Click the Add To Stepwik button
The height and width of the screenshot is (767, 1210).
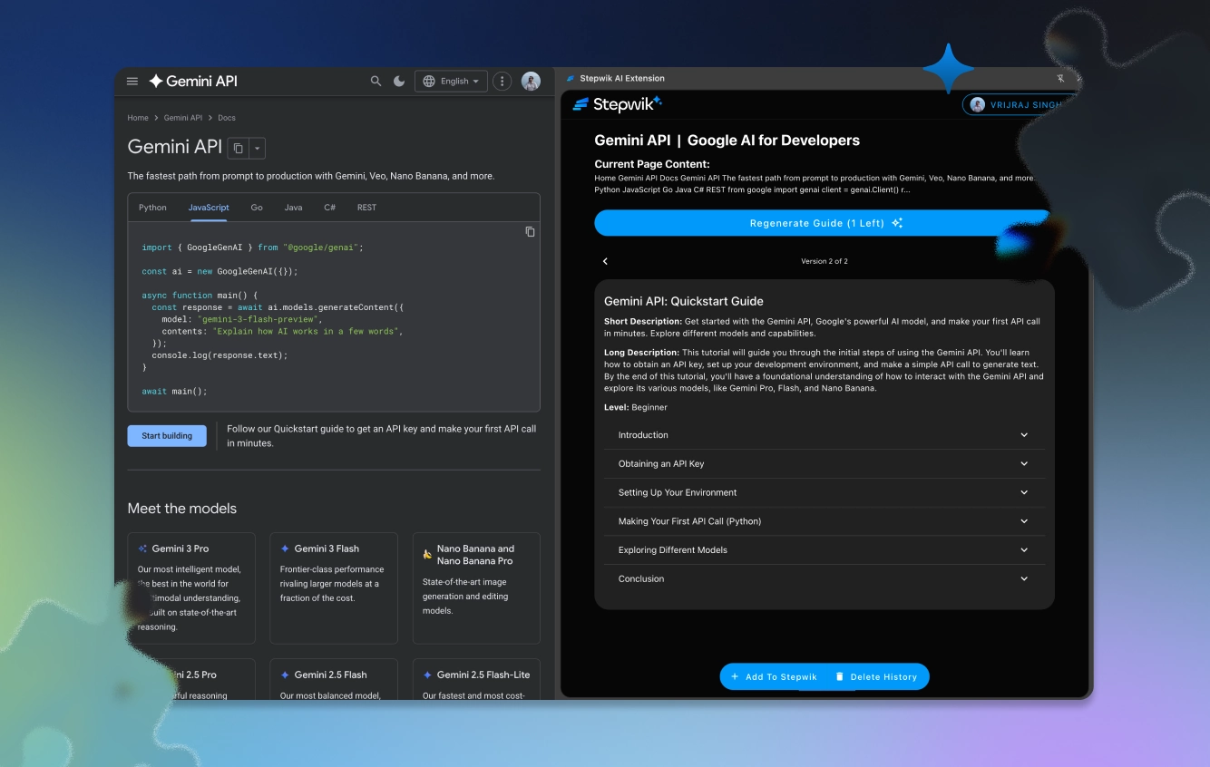pyautogui.click(x=774, y=677)
